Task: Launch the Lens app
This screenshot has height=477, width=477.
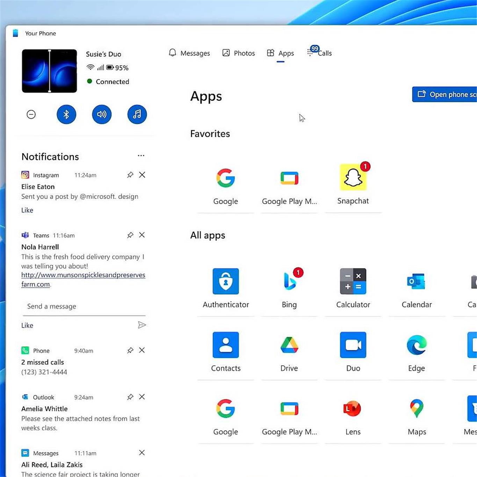Action: click(353, 409)
